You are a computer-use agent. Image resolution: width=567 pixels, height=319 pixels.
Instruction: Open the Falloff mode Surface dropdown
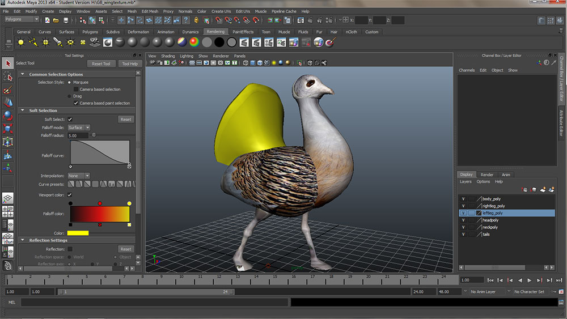pyautogui.click(x=79, y=127)
